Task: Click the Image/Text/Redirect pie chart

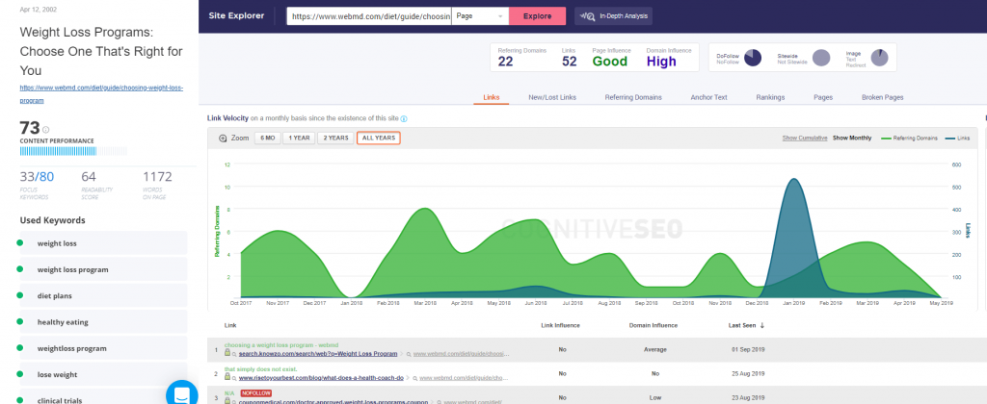Action: click(x=879, y=58)
